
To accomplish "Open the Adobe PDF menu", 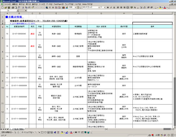I will 87,4.
